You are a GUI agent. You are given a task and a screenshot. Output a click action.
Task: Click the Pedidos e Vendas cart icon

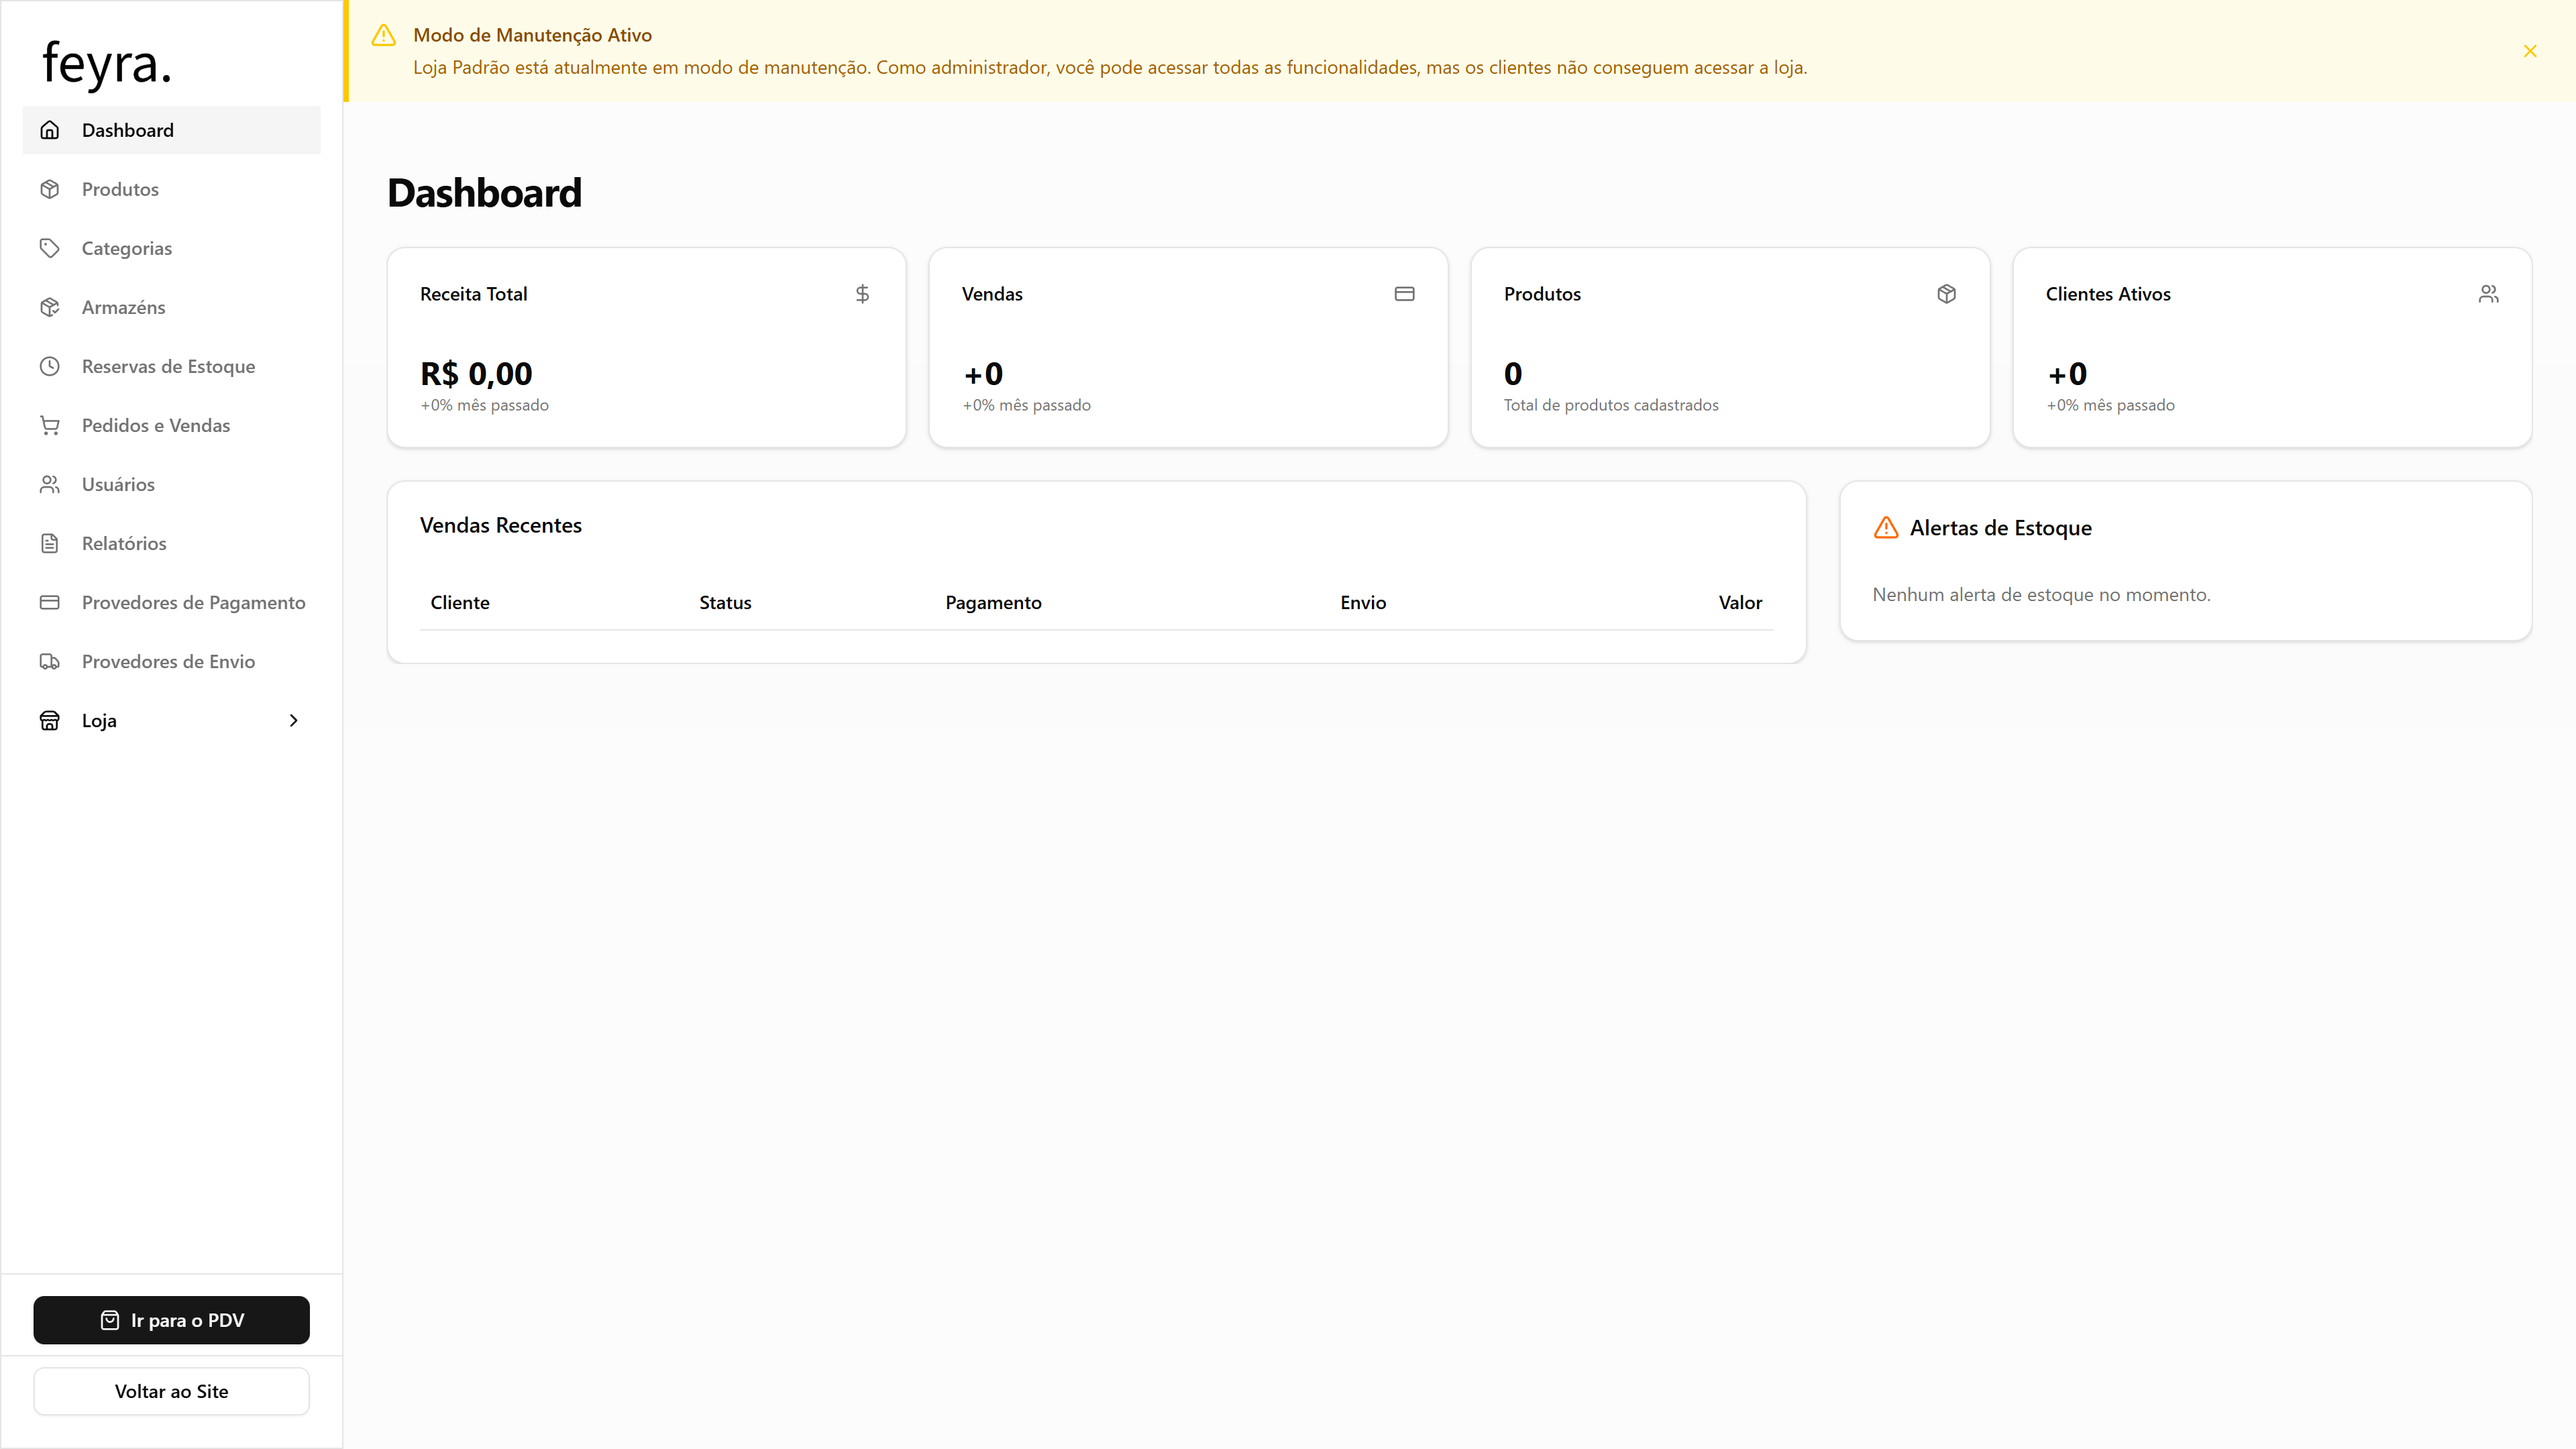pos(49,425)
